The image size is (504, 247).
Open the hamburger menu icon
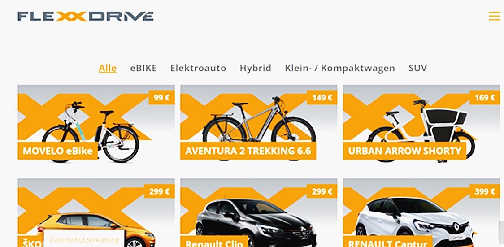(x=494, y=16)
